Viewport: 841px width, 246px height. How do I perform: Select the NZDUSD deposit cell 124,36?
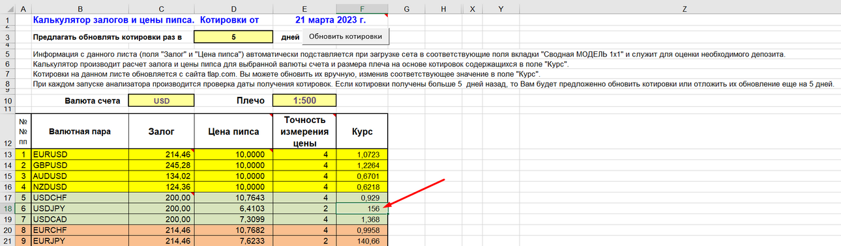(x=161, y=187)
